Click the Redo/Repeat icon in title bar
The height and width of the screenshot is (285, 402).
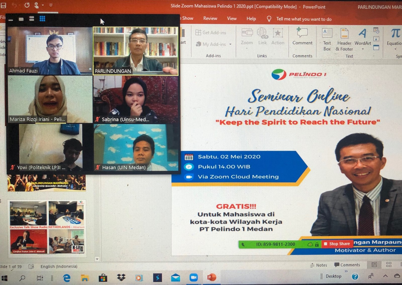point(27,5)
